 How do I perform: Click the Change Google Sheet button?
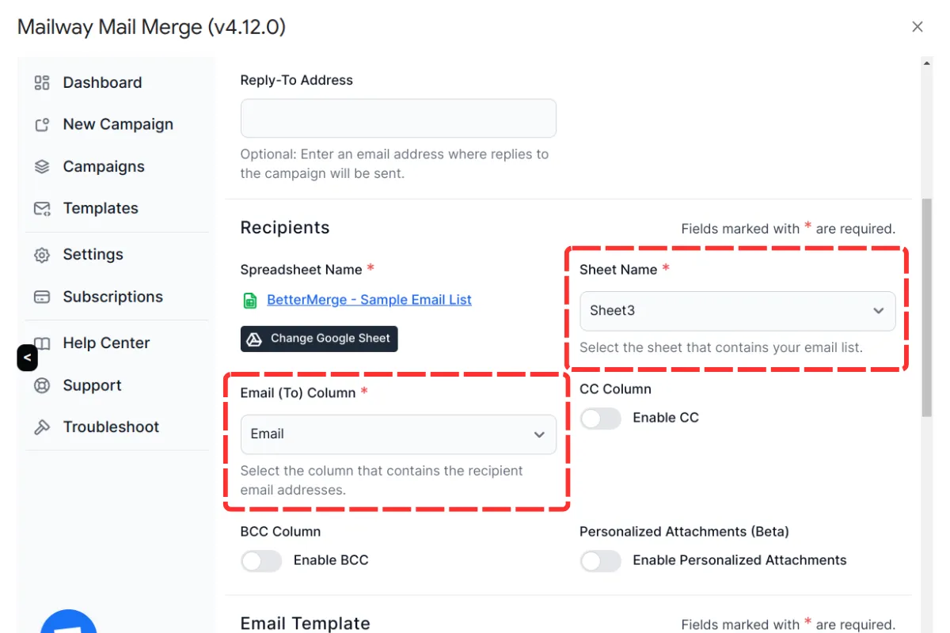[x=318, y=339]
